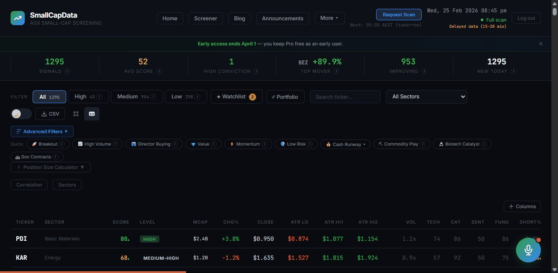The height and width of the screenshot is (273, 558).
Task: Click into the Search ticker field
Action: click(x=345, y=97)
